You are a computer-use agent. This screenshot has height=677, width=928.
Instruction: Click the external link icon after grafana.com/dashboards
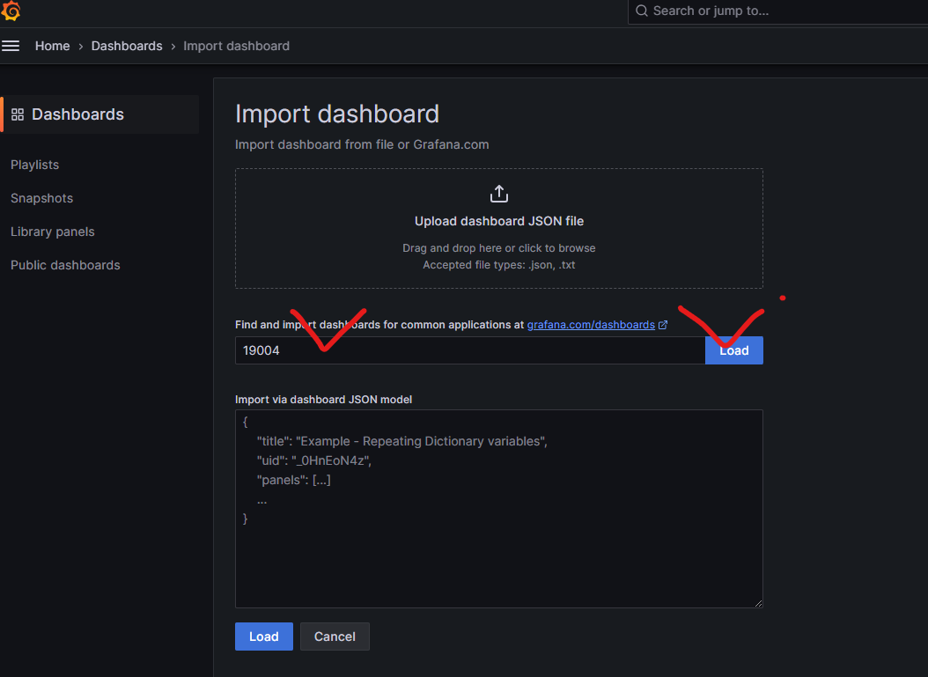[663, 325]
